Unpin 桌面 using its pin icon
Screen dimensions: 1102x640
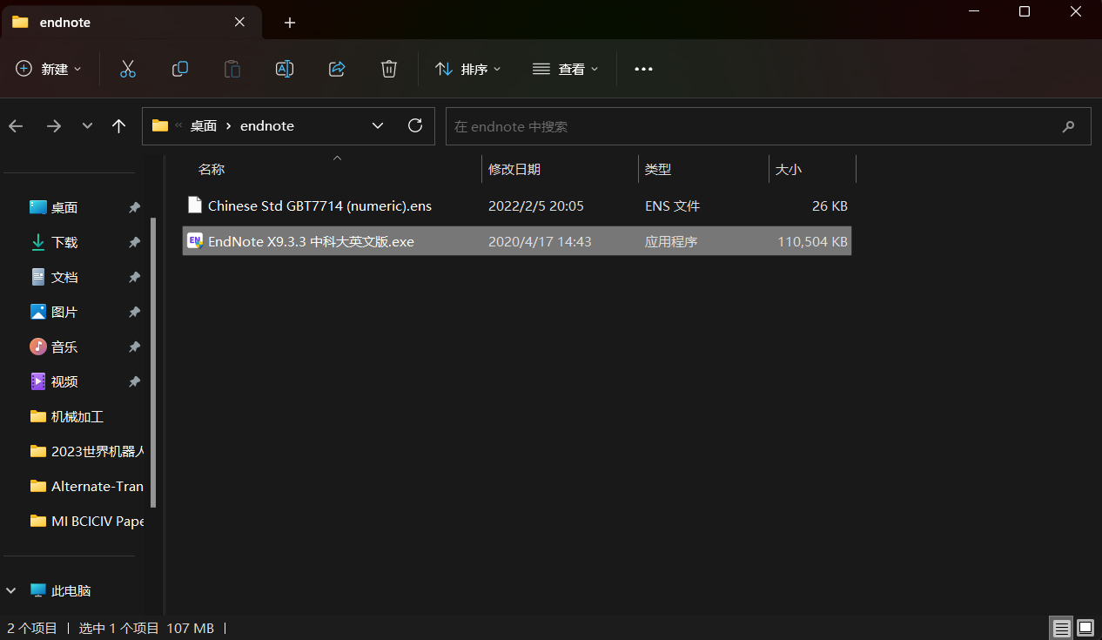[134, 207]
